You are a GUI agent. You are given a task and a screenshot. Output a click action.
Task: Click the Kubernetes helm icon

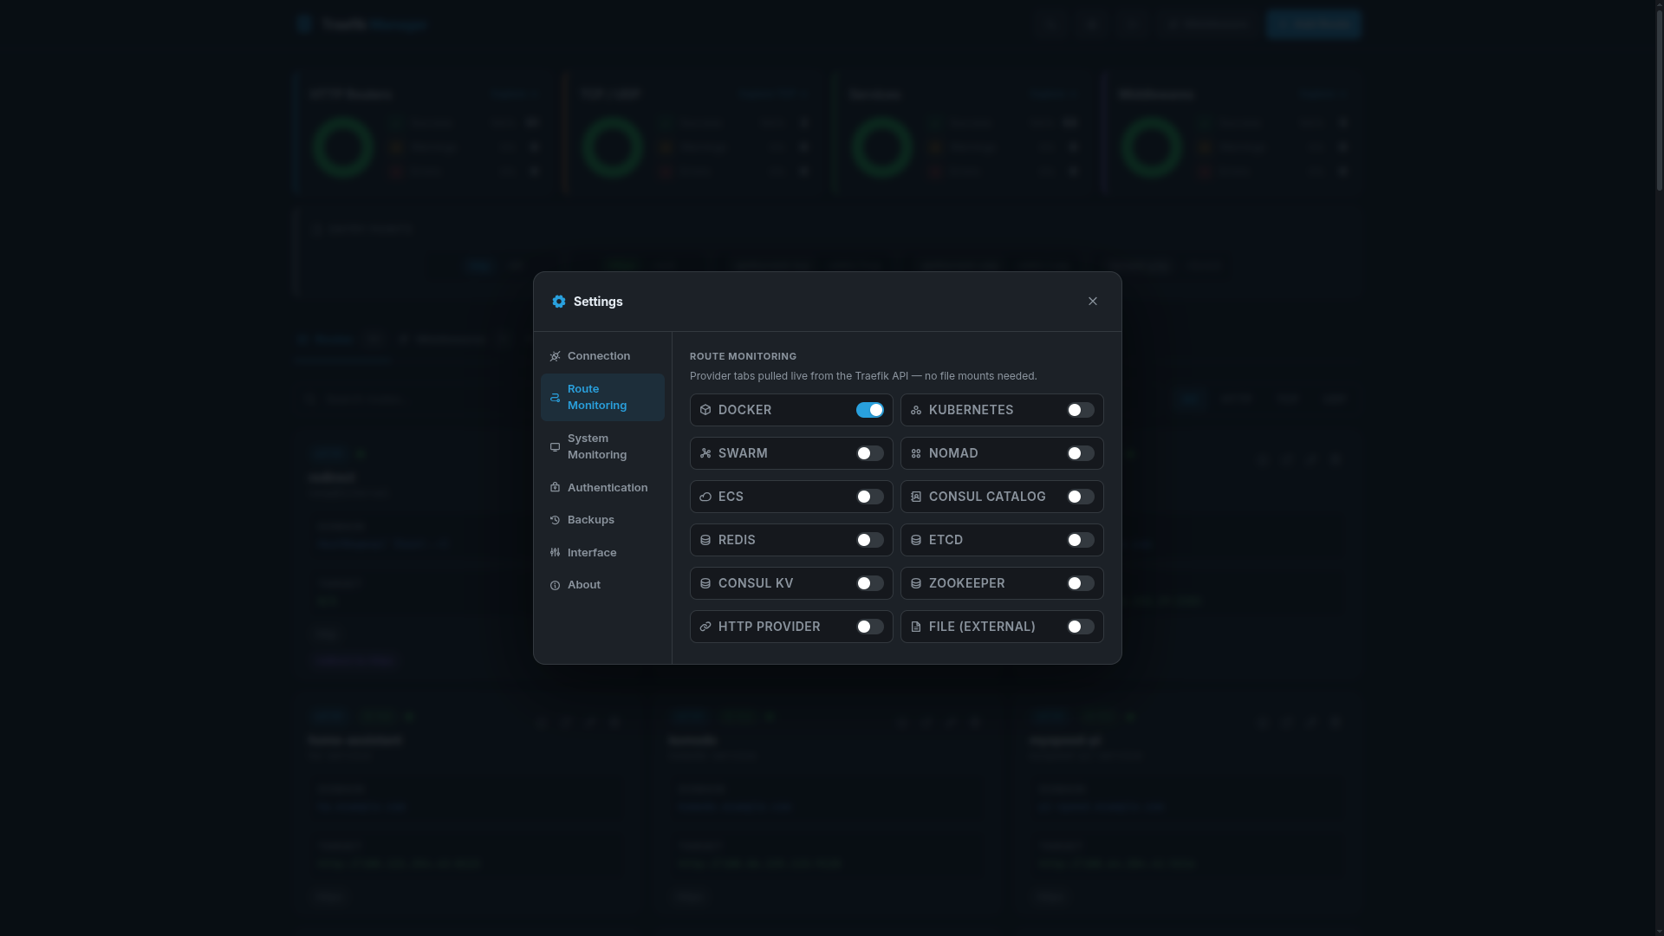[x=916, y=410]
